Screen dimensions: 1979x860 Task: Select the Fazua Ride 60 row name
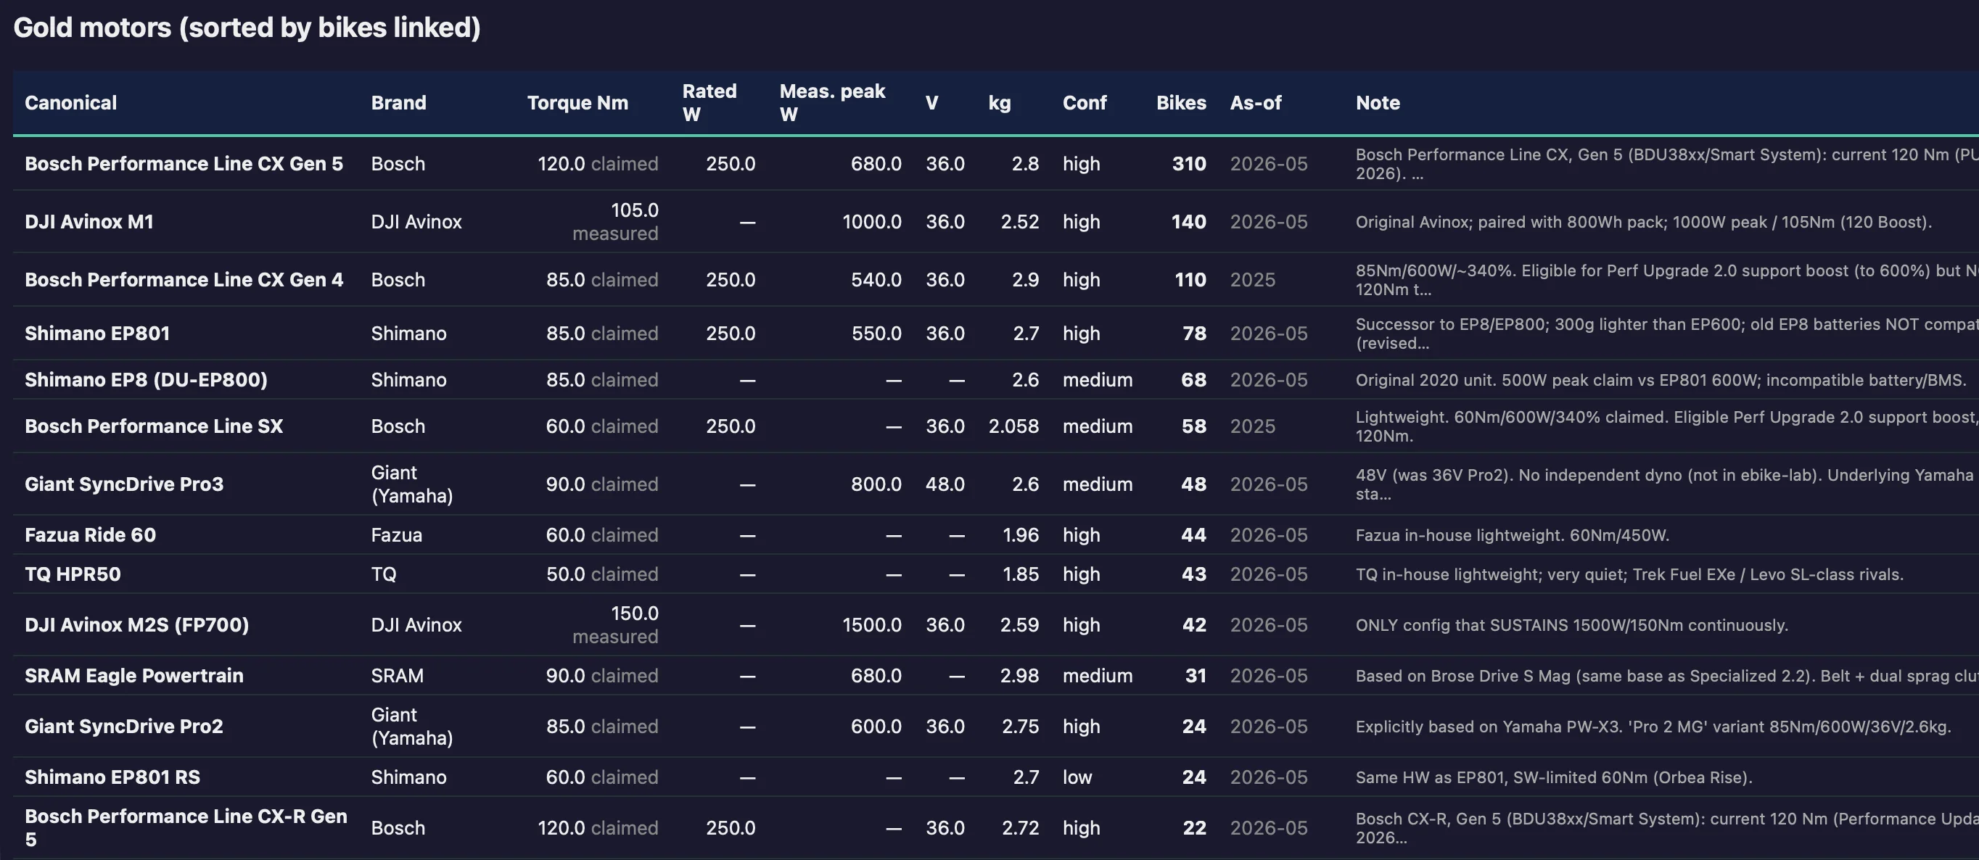(x=90, y=535)
